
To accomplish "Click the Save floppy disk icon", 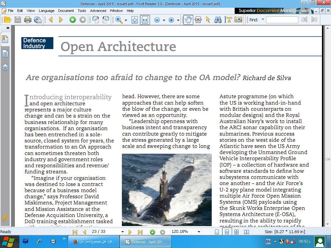I will pyautogui.click(x=18, y=20).
